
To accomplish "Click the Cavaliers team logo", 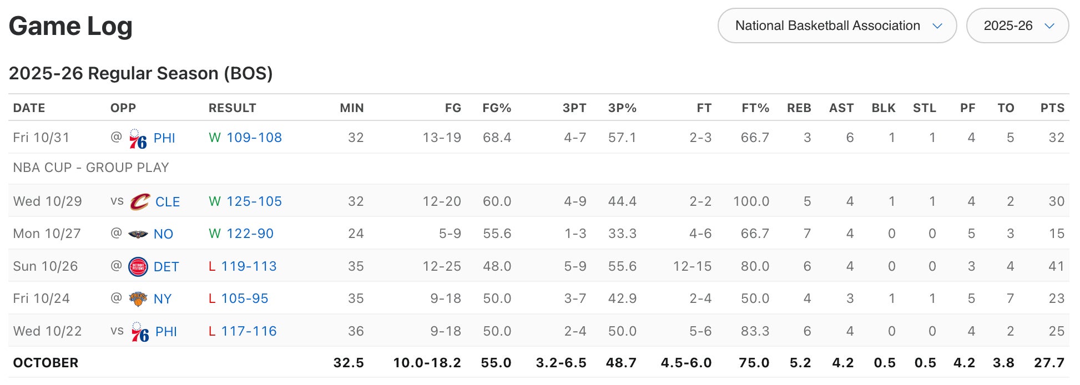I will (x=140, y=202).
